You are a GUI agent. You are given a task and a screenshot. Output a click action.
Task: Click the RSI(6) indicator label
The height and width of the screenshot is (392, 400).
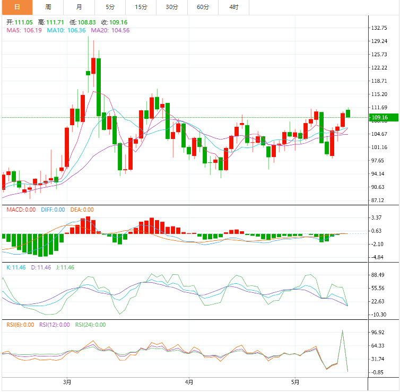click(20, 325)
